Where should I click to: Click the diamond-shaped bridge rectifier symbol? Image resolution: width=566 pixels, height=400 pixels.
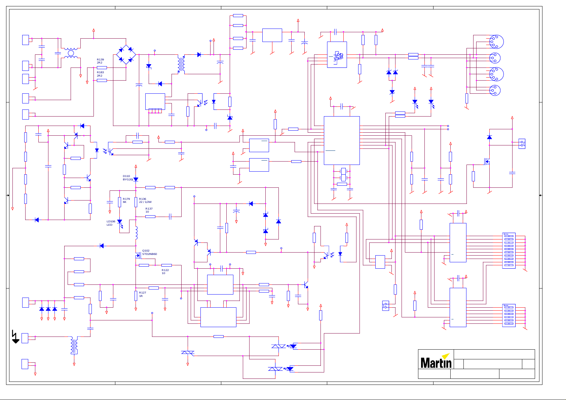point(126,54)
